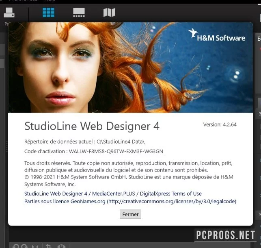Click the red-haired woman splash image
The image size is (261, 248).
(x=130, y=67)
